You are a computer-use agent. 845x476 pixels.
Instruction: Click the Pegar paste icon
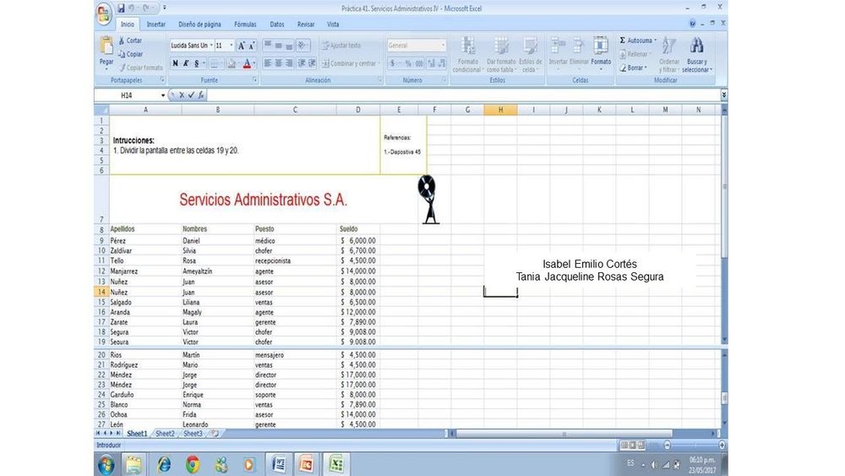106,48
